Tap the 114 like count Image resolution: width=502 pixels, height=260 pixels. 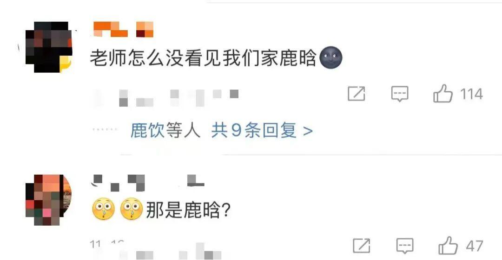point(471,94)
